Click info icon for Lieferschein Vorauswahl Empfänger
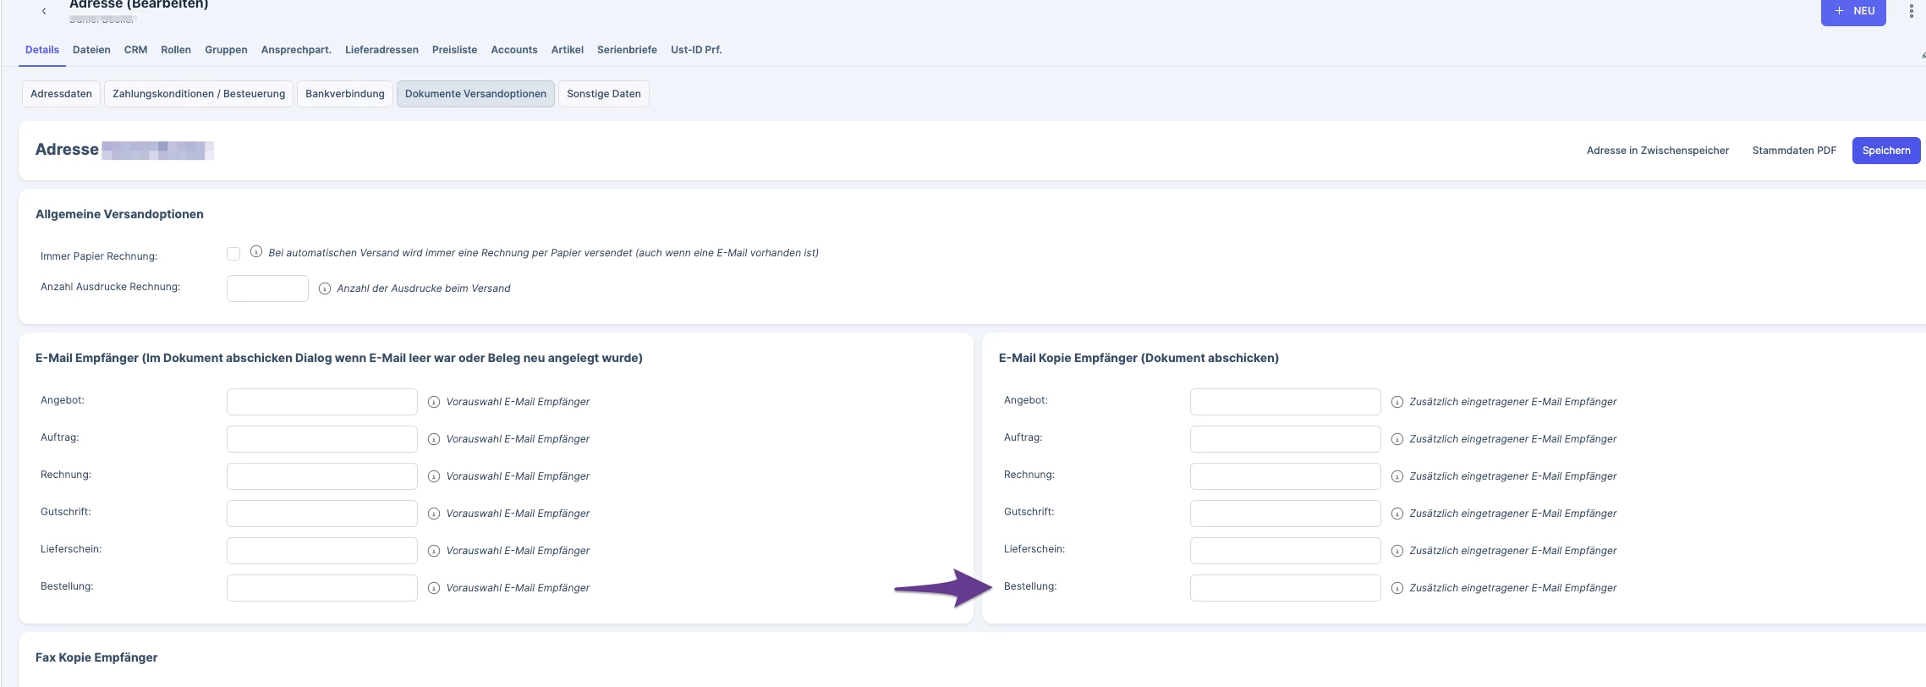The image size is (1926, 687). (434, 551)
